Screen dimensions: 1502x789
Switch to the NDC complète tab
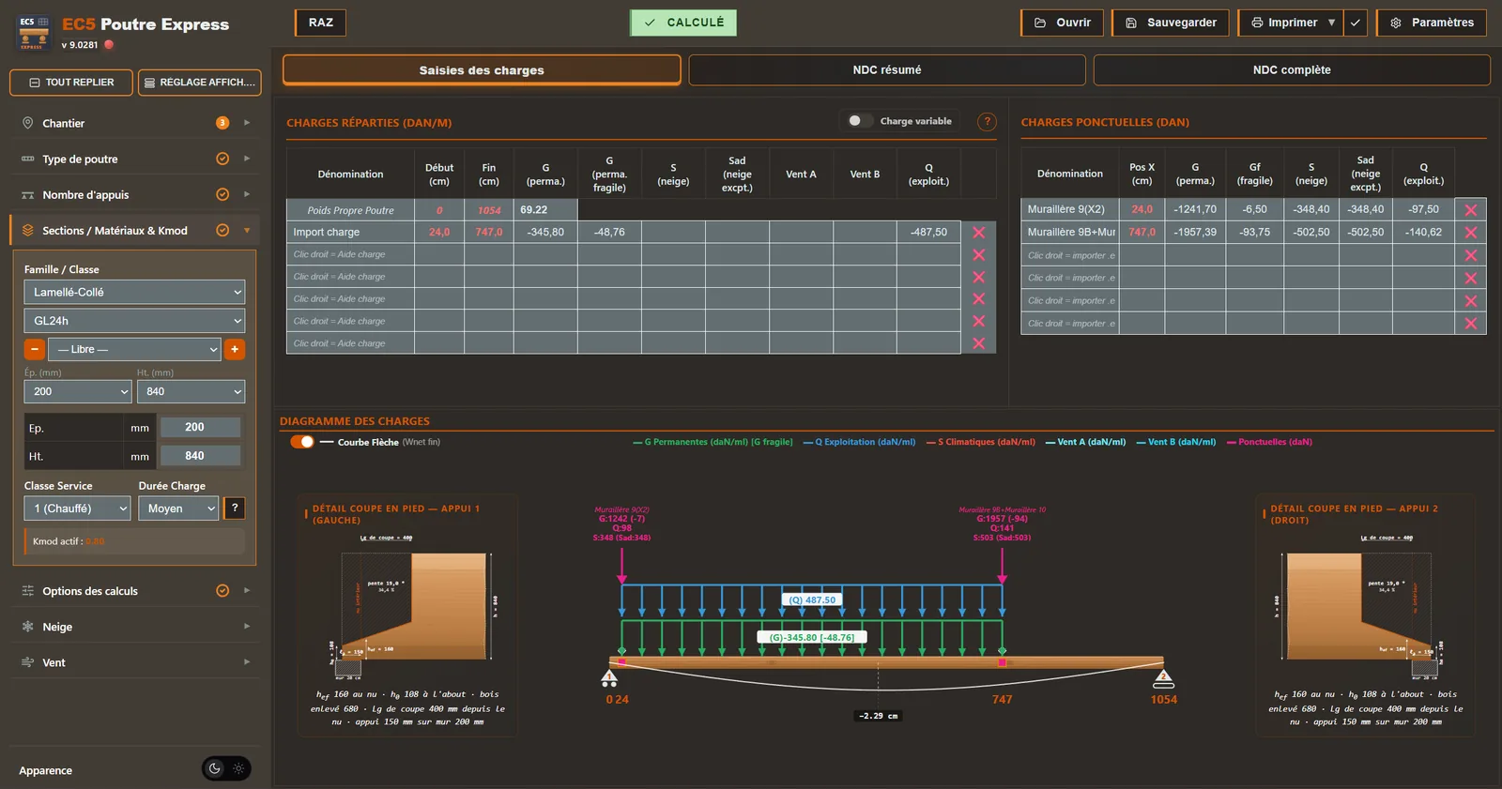[1292, 70]
